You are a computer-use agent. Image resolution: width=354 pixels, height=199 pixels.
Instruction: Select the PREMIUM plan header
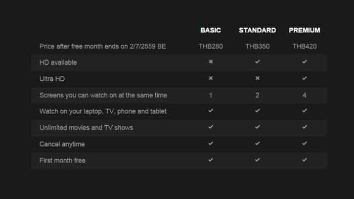pos(304,30)
